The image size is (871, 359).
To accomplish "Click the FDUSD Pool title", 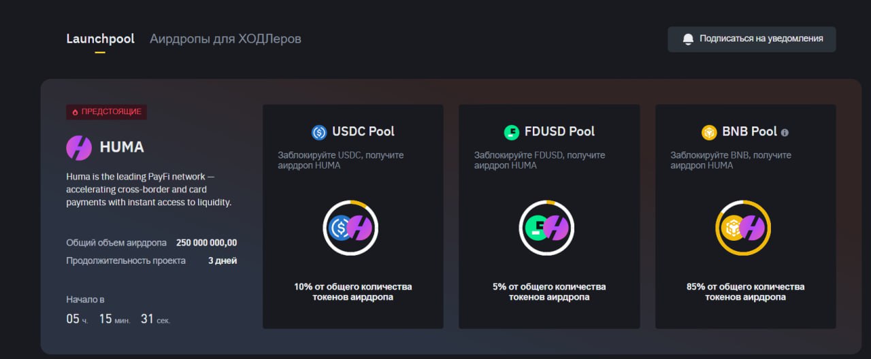I will coord(559,132).
